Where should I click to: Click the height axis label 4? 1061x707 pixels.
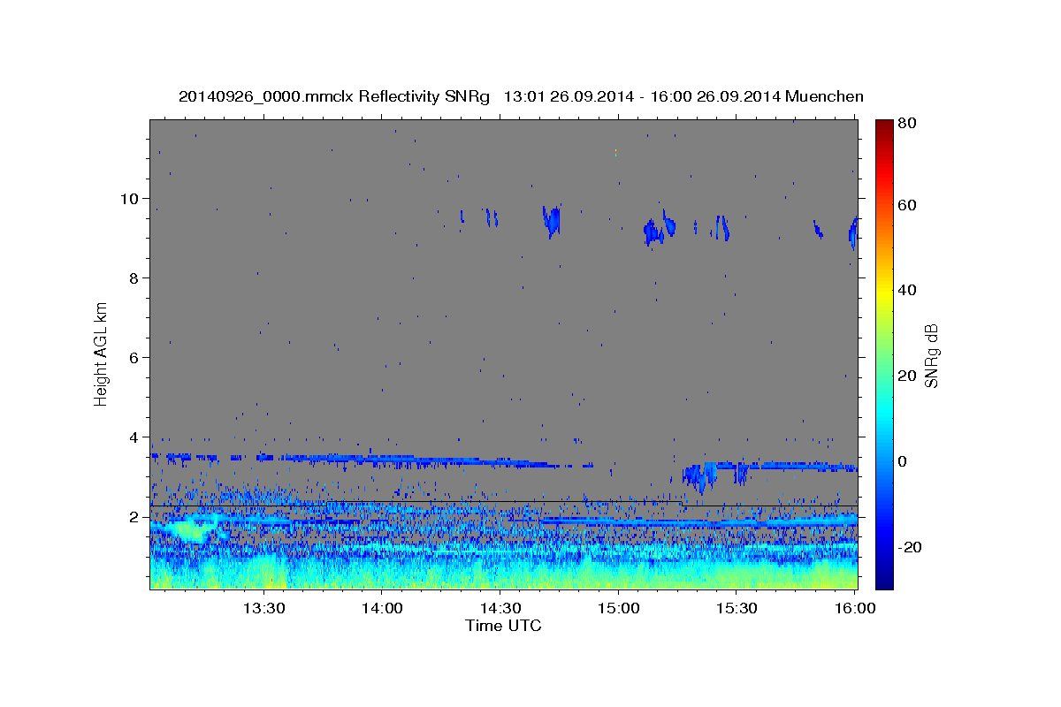[x=134, y=437]
